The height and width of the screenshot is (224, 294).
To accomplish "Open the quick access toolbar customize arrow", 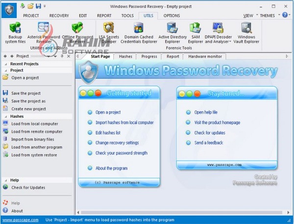I will coord(45,6).
